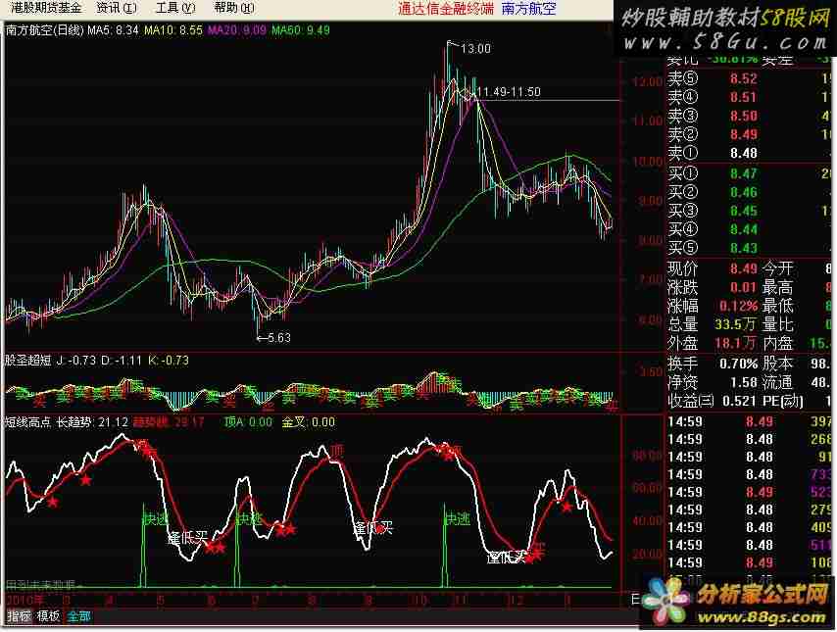Open the 资讯(I) menu
Screen dimensions: 837x632
(117, 8)
